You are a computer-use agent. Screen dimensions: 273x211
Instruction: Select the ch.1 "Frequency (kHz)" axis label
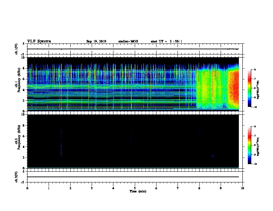pyautogui.click(x=19, y=80)
